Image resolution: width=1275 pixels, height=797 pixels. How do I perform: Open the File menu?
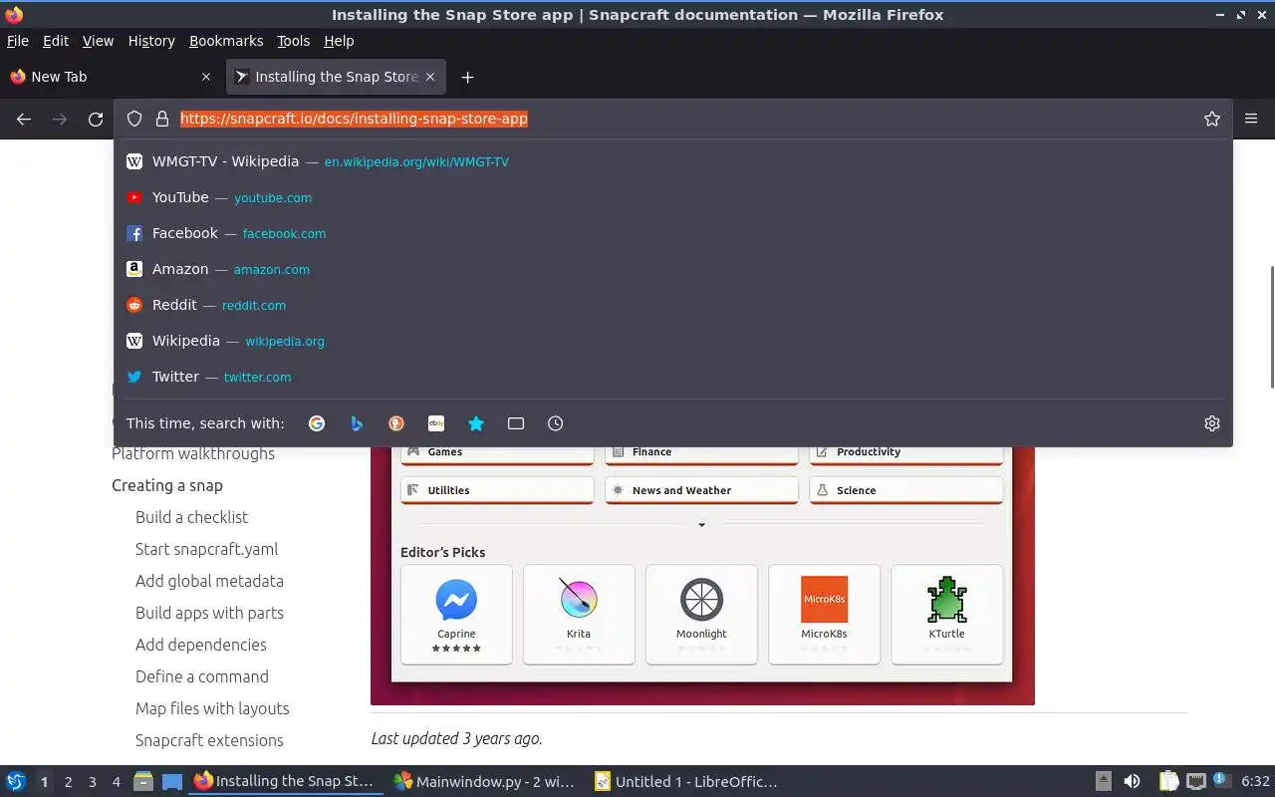click(x=18, y=41)
